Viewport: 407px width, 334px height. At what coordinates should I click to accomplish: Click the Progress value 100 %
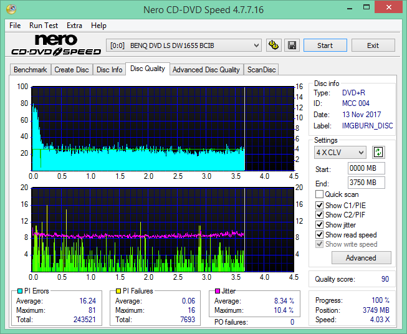tap(380, 300)
